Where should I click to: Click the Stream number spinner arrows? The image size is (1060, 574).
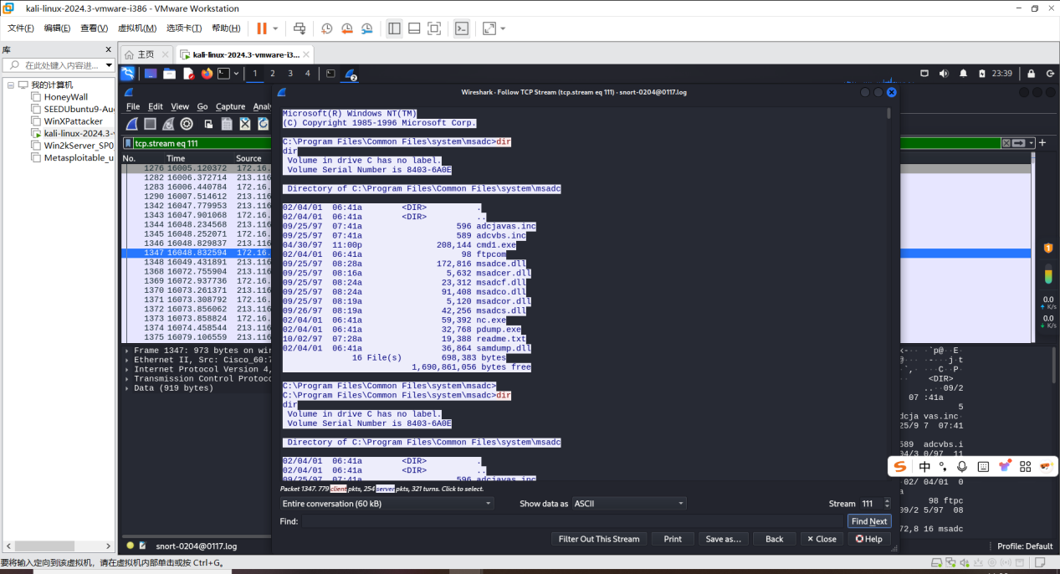[886, 504]
